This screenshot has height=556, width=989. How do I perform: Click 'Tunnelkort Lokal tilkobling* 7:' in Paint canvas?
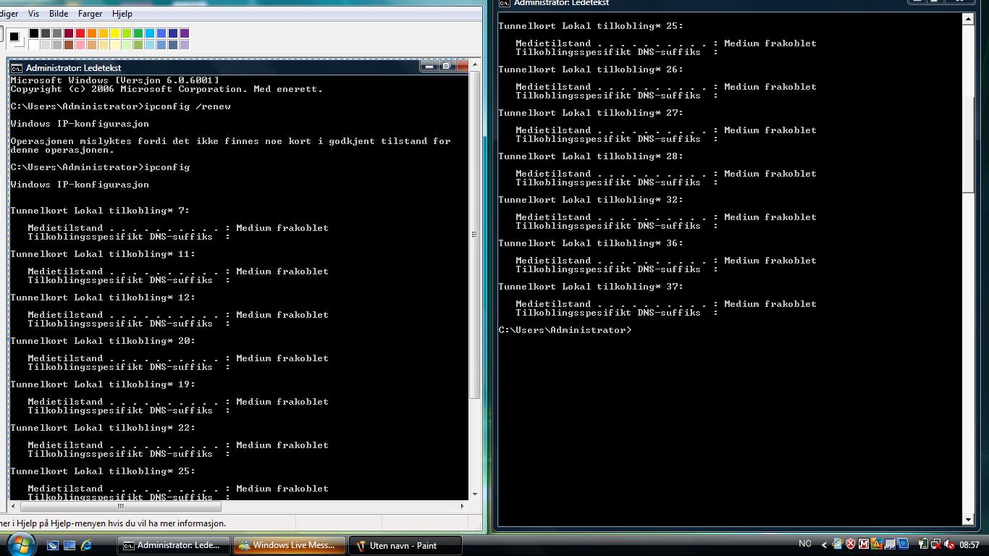click(100, 211)
